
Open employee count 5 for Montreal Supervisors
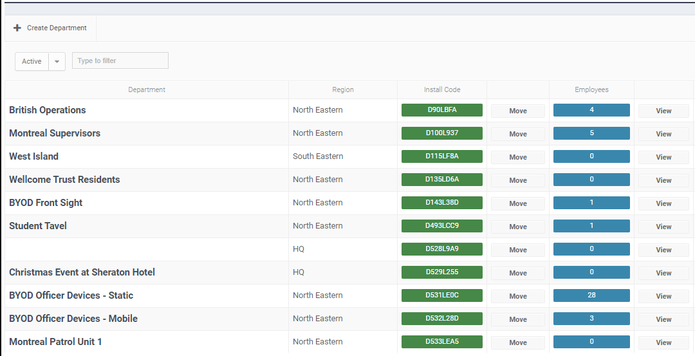[591, 133]
